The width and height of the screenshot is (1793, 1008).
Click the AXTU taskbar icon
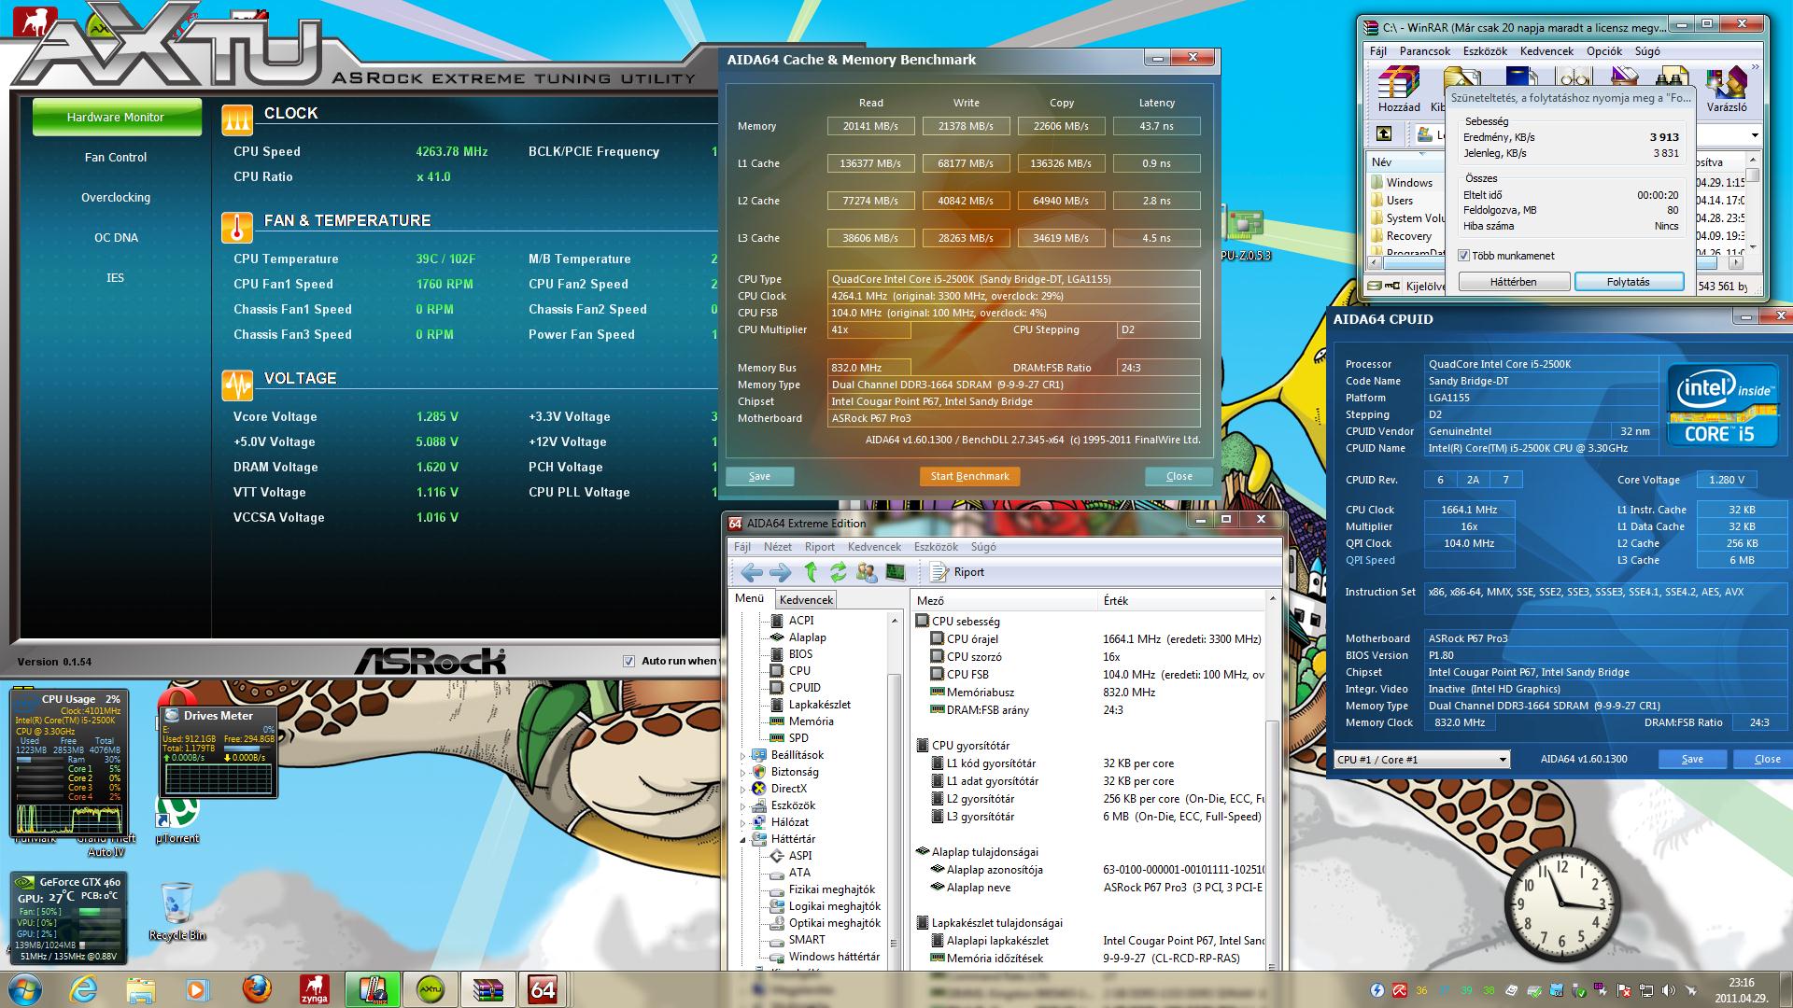[x=431, y=989]
